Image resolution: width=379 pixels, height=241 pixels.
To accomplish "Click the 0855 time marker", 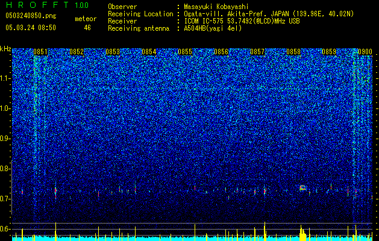I will point(185,52).
